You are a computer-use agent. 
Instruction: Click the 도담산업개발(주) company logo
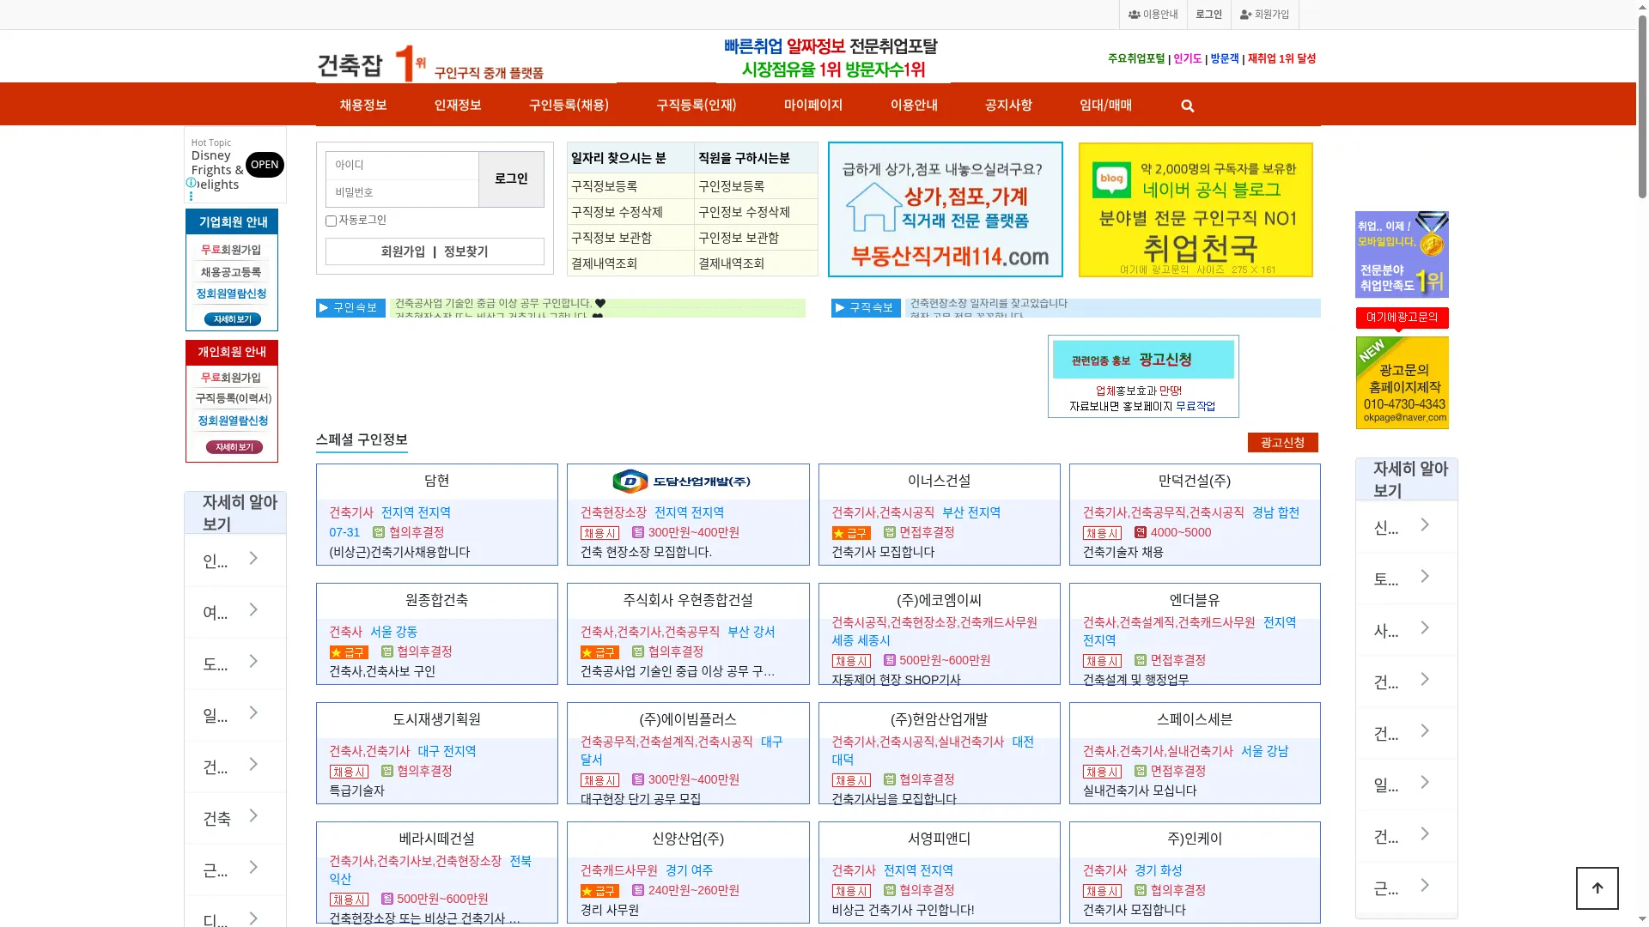click(682, 482)
